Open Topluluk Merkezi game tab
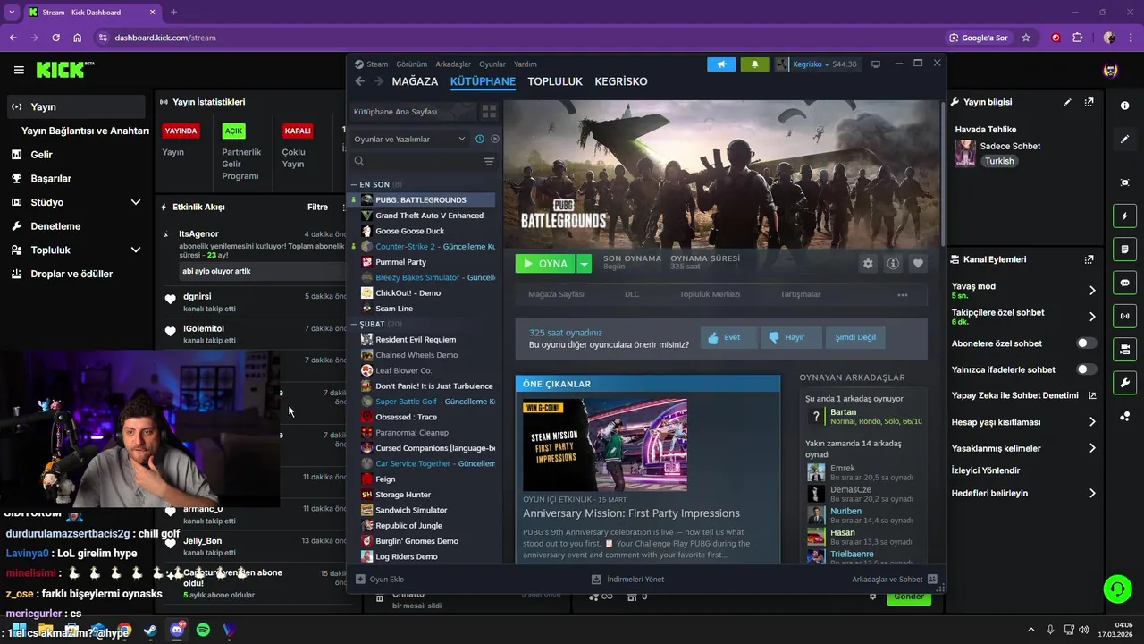Screen dimensions: 1144x644 pos(710,294)
